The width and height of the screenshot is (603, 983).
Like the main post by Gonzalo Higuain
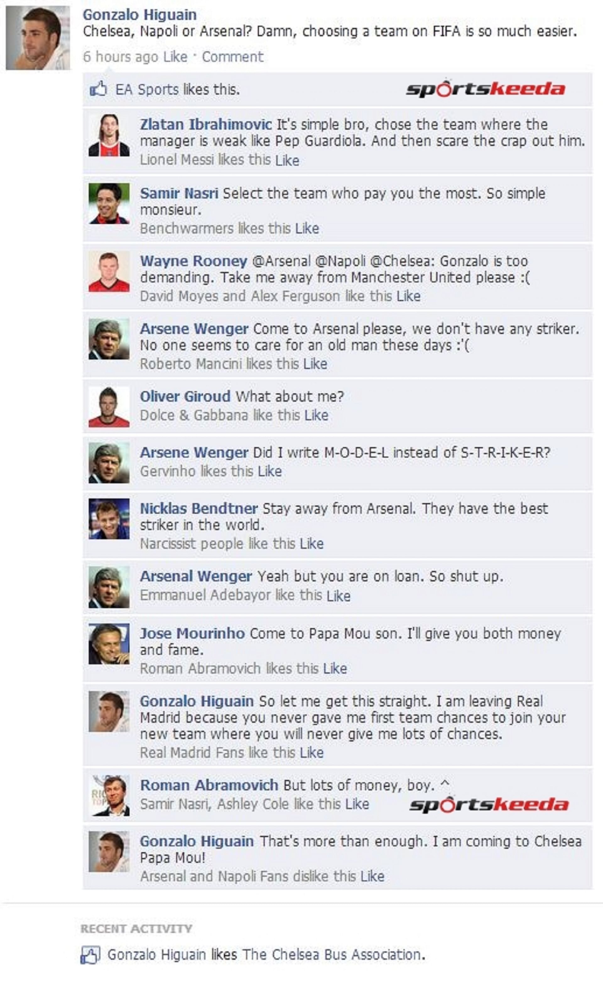[175, 57]
